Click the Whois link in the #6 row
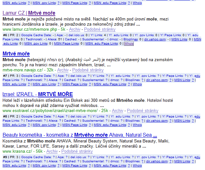 (x=129, y=44)
